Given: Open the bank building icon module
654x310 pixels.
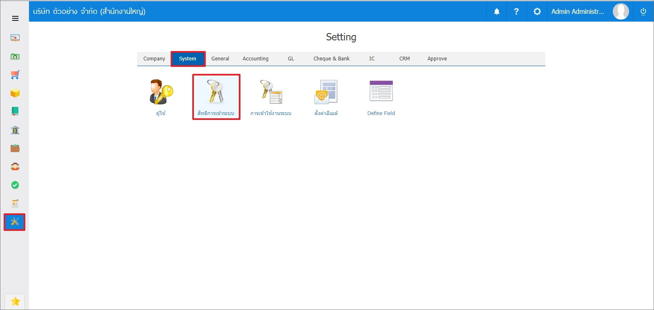Looking at the screenshot, I should (x=15, y=130).
